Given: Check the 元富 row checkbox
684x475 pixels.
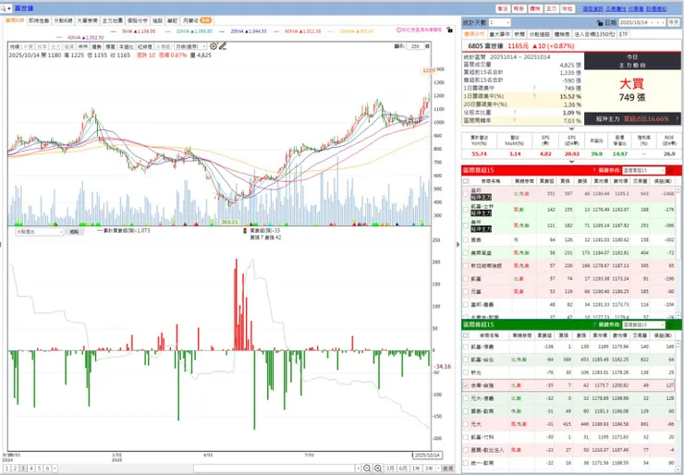Looking at the screenshot, I should pyautogui.click(x=466, y=291).
